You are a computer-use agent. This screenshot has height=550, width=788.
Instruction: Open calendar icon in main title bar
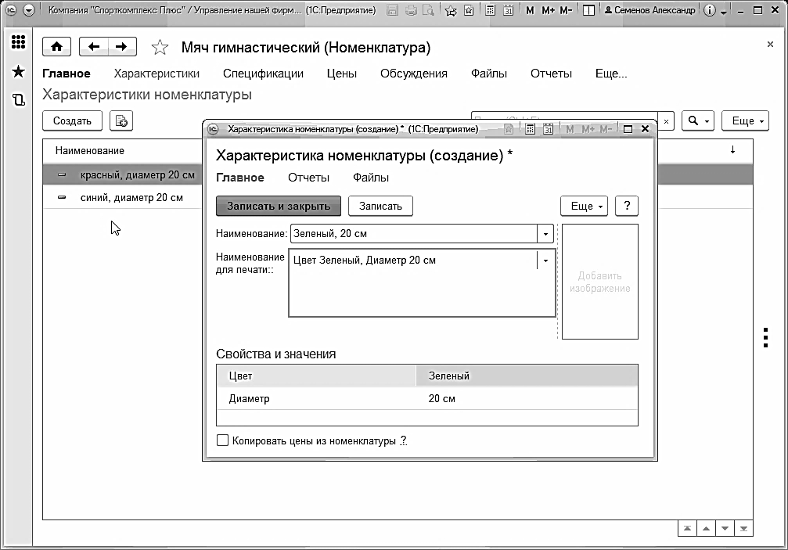[x=508, y=10]
